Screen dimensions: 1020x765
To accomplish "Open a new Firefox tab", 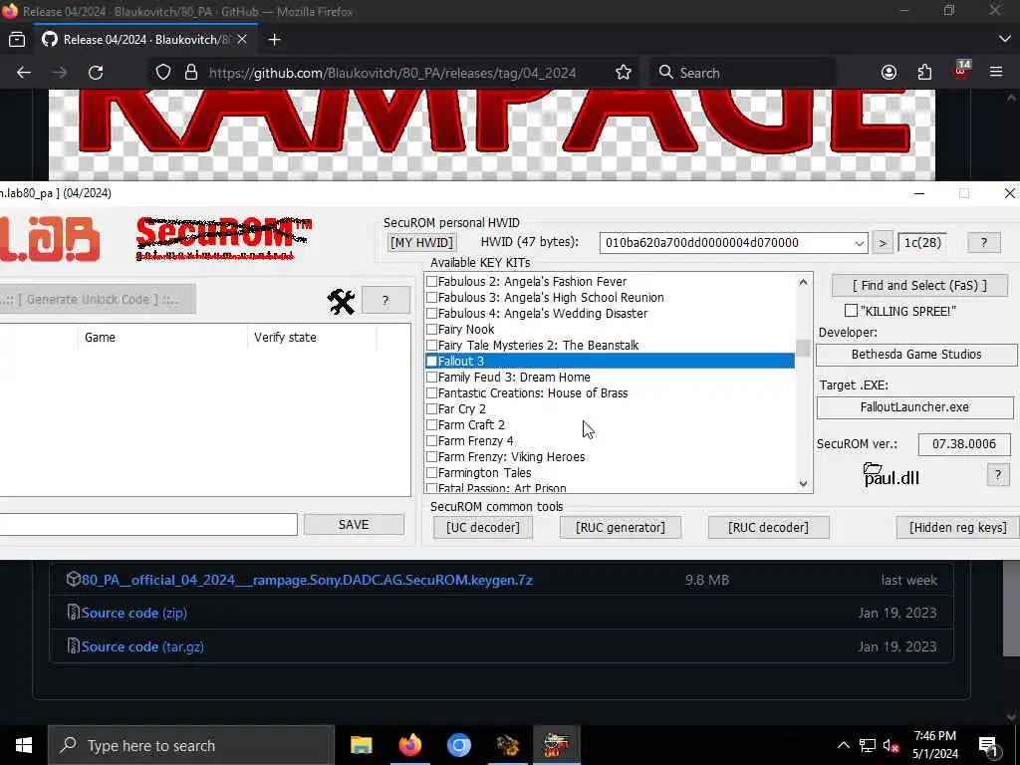I will tap(275, 40).
